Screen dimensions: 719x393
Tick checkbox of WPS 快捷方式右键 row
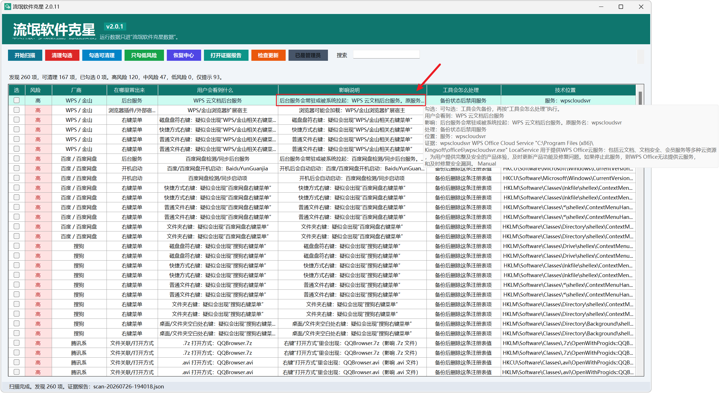click(x=17, y=129)
